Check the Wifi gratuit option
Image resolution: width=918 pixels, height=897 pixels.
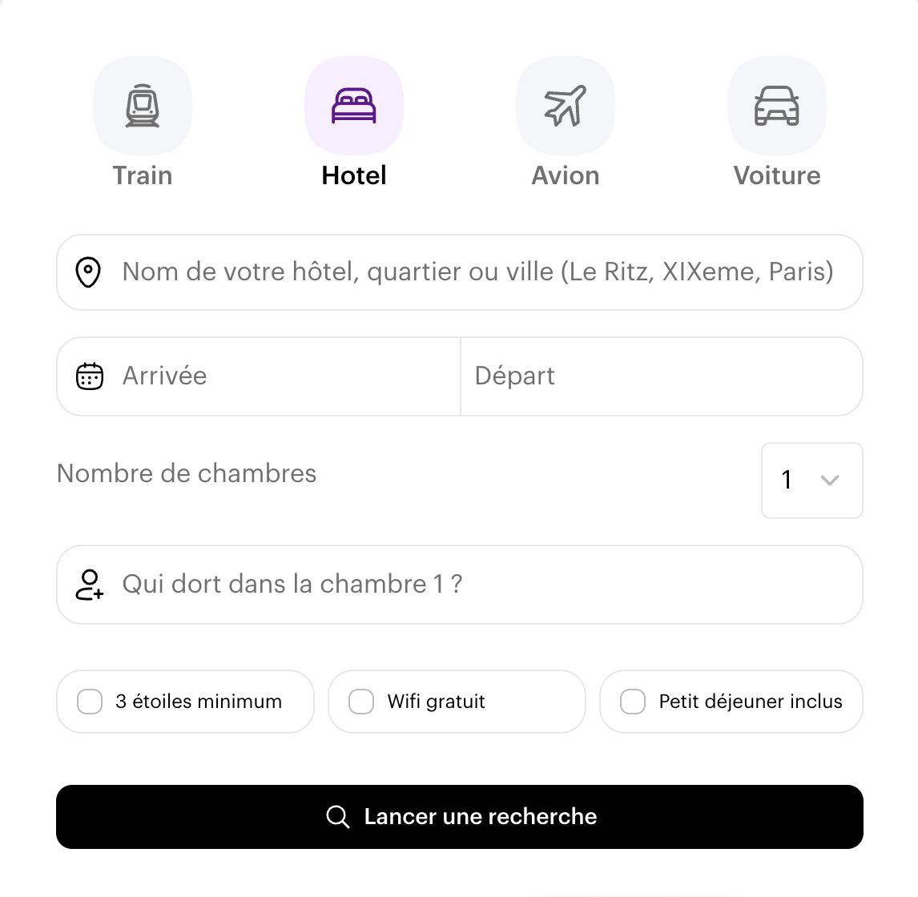(361, 702)
